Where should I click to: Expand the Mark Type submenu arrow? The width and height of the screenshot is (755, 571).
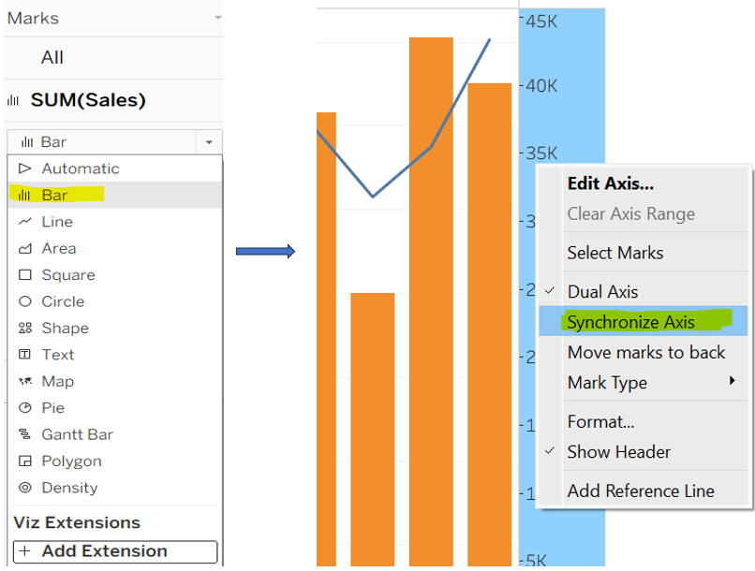732,382
